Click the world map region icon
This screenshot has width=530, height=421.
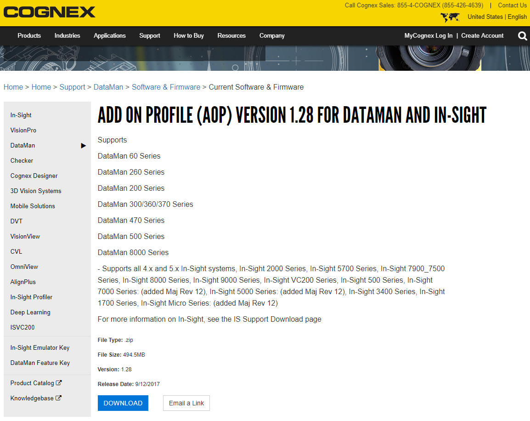click(x=450, y=17)
